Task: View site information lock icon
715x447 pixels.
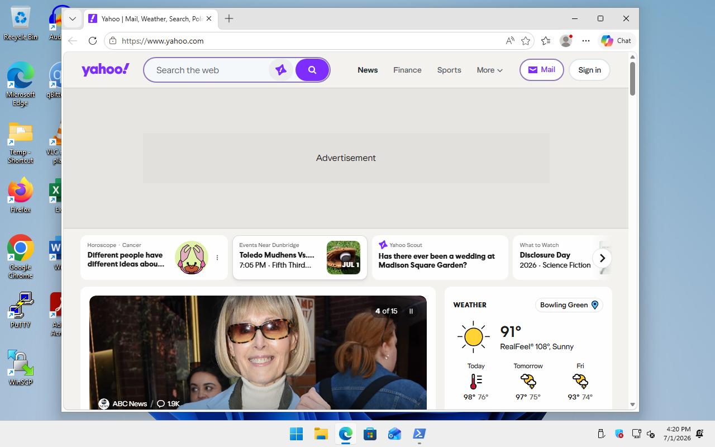Action: click(x=113, y=41)
